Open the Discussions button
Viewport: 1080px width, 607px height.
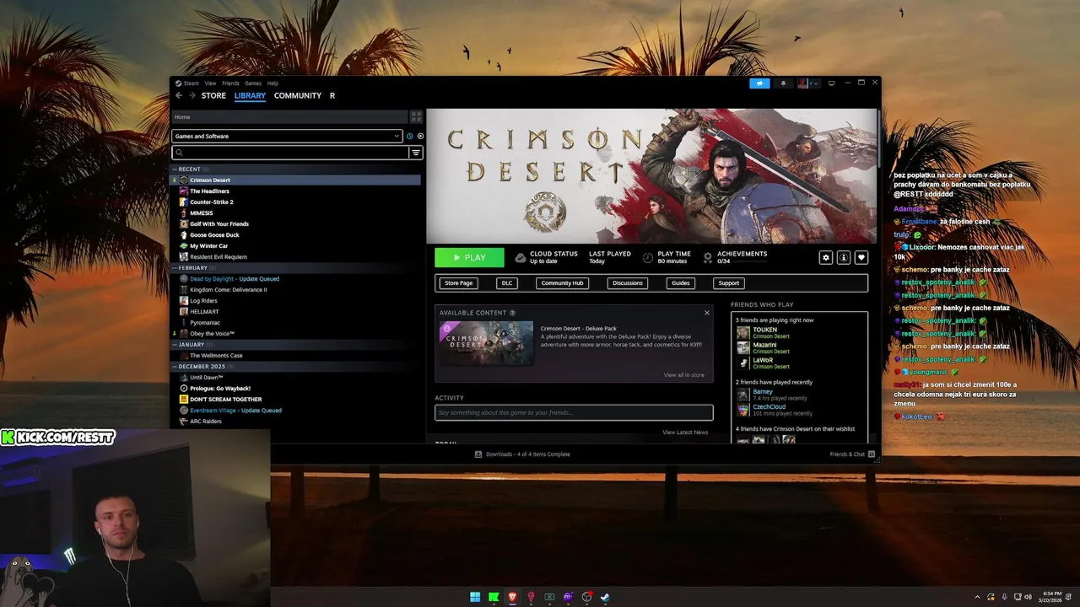point(627,283)
